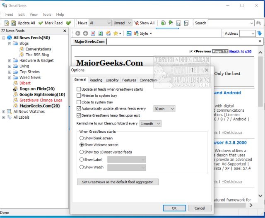Click the first layout pane icon after green arrows
This screenshot has height=218, width=265.
pos(178,23)
